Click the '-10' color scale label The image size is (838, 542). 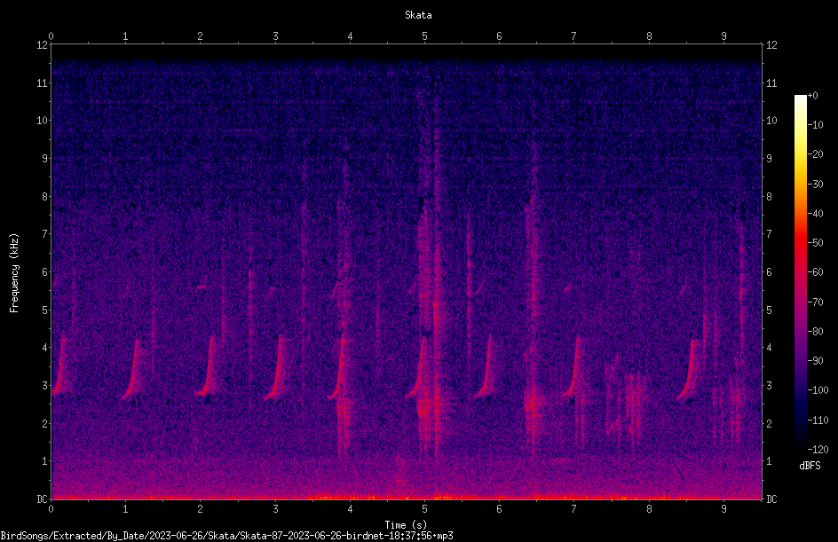click(816, 125)
